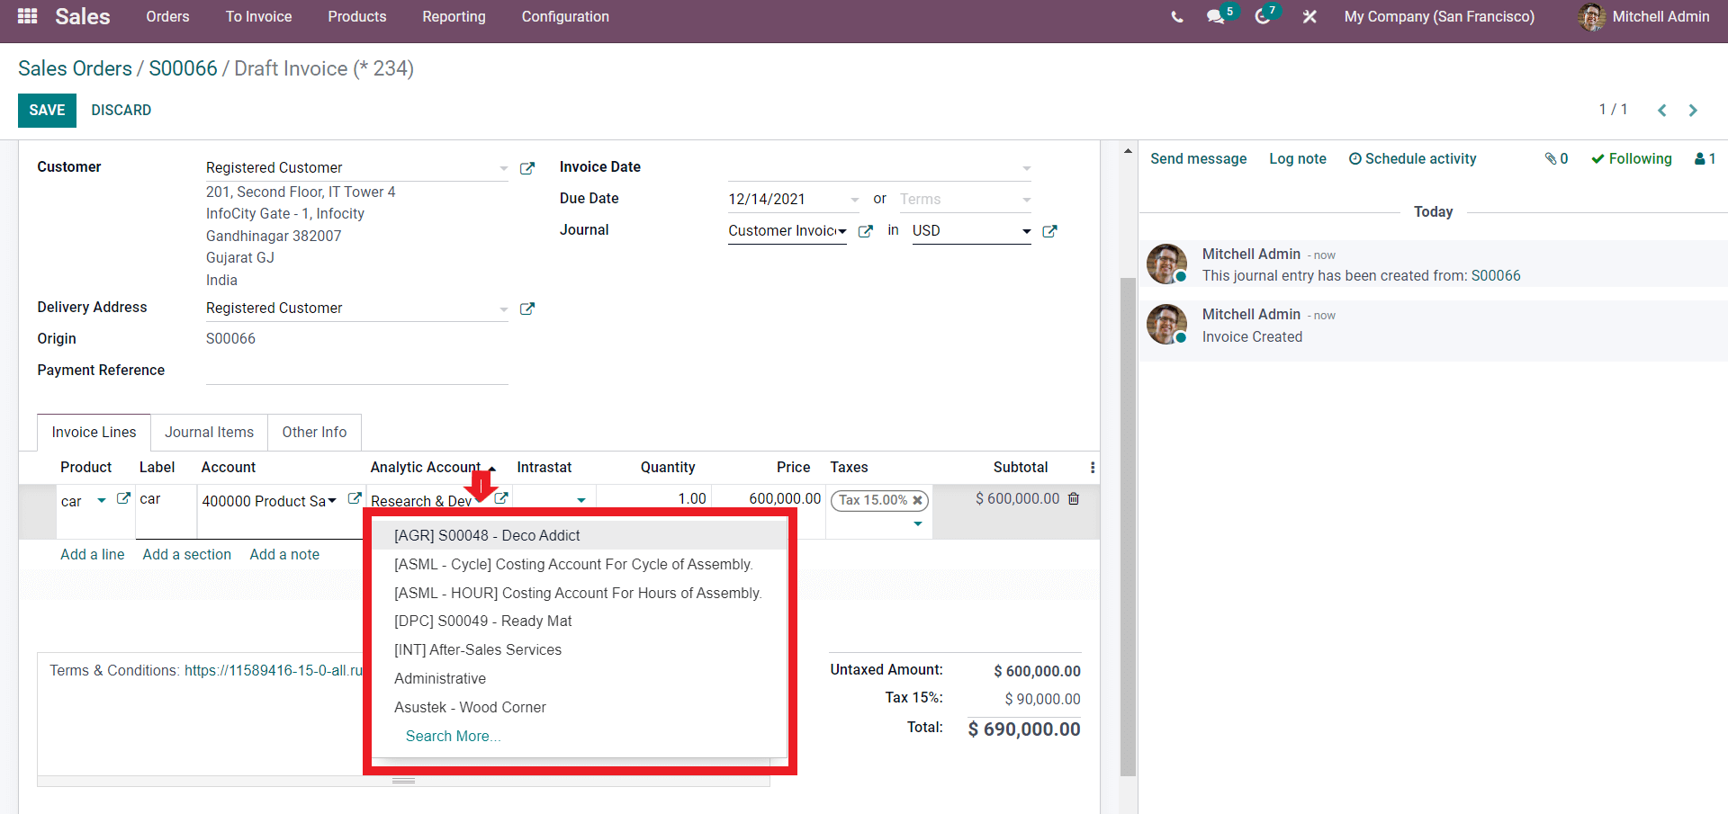This screenshot has height=814, width=1728.
Task: Go to S00066 breadcrumb
Action: tap(183, 68)
